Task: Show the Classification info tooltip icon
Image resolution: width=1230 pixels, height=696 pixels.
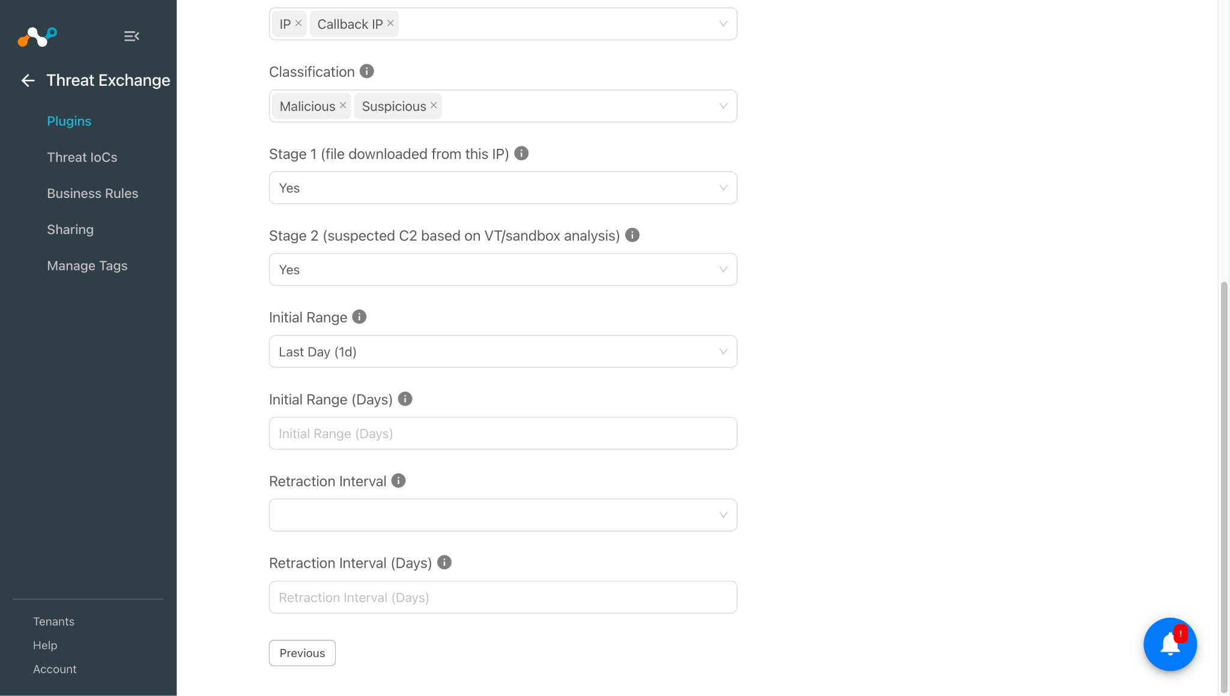Action: point(366,71)
